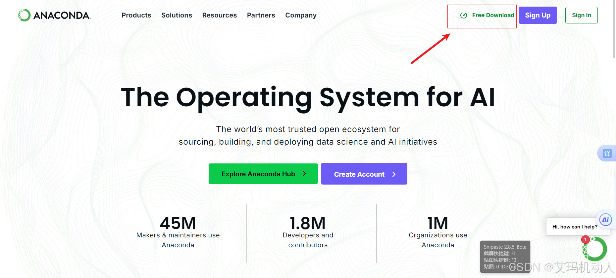Click the Create Account button
The image size is (616, 278).
(364, 174)
